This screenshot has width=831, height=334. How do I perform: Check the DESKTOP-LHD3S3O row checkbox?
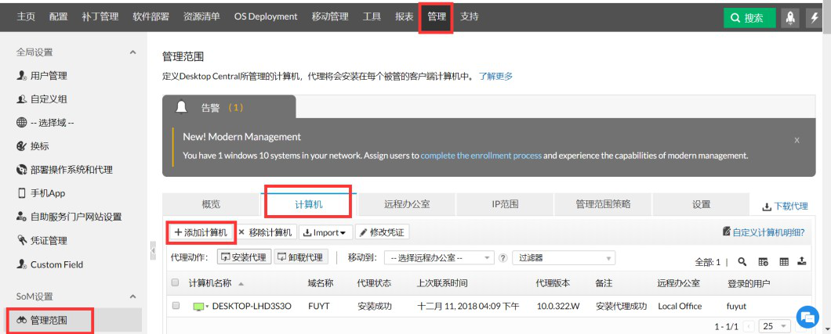coord(176,306)
